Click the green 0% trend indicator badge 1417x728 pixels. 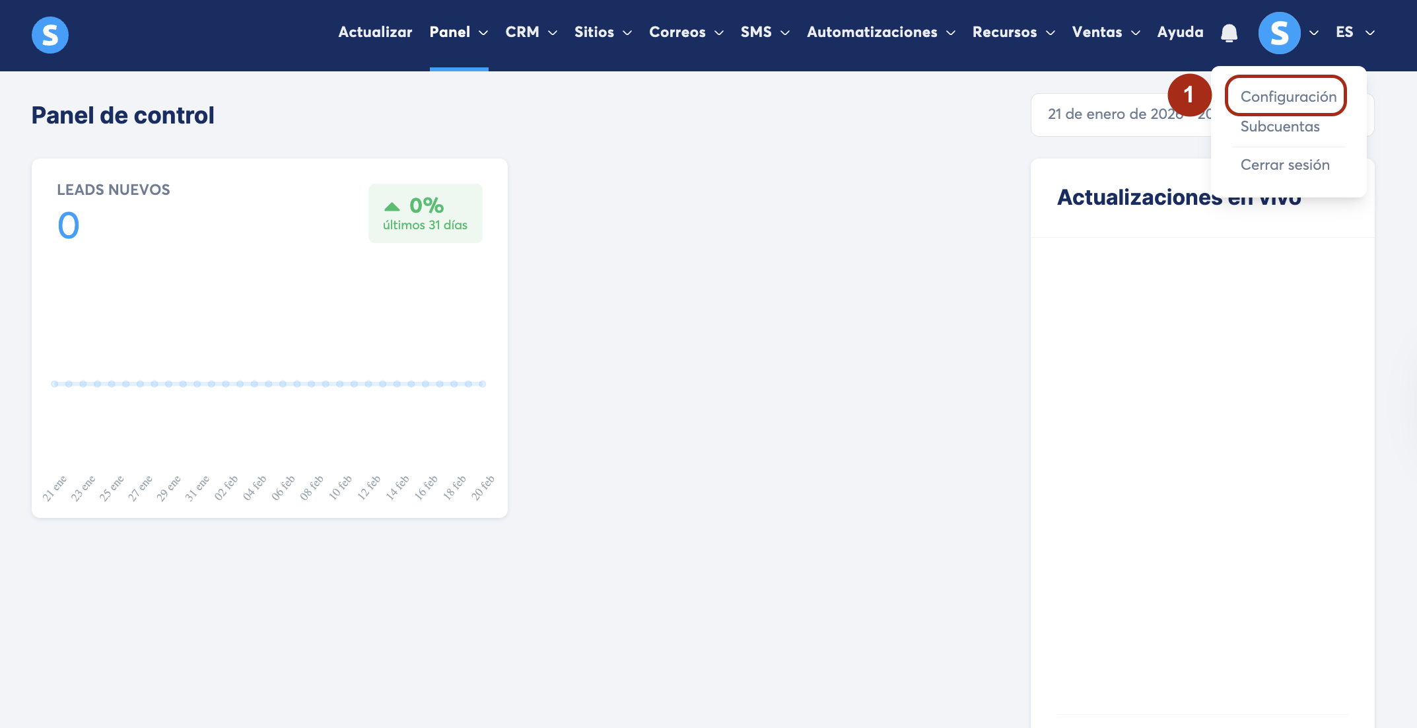pos(425,213)
